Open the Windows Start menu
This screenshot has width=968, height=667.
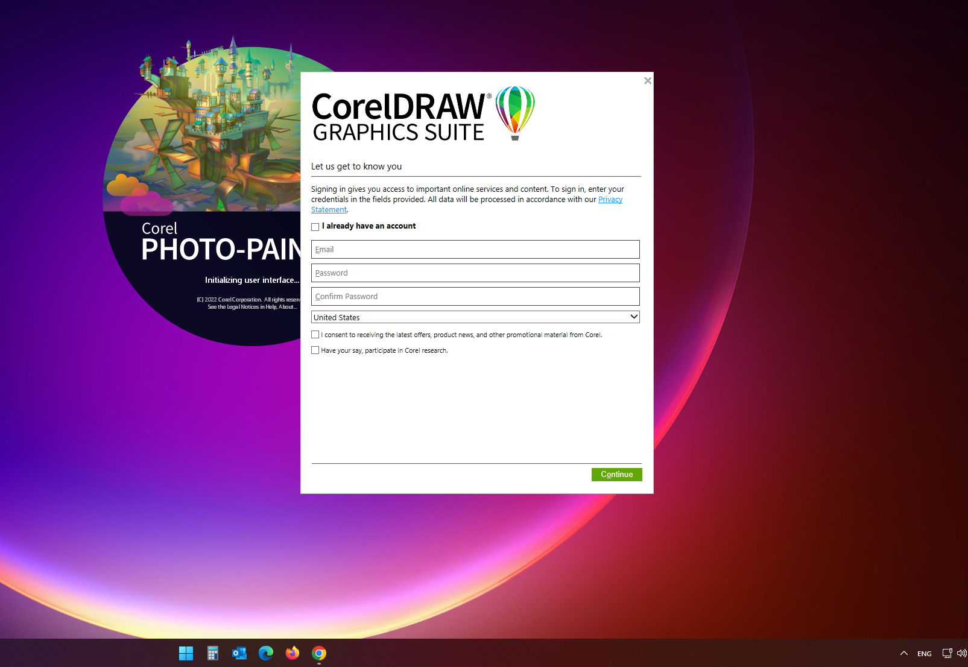(186, 653)
